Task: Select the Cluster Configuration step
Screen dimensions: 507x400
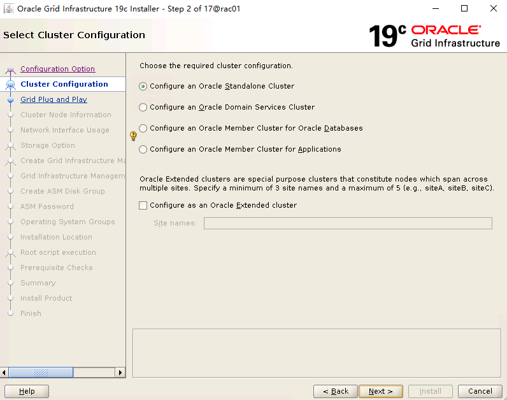Action: point(64,84)
